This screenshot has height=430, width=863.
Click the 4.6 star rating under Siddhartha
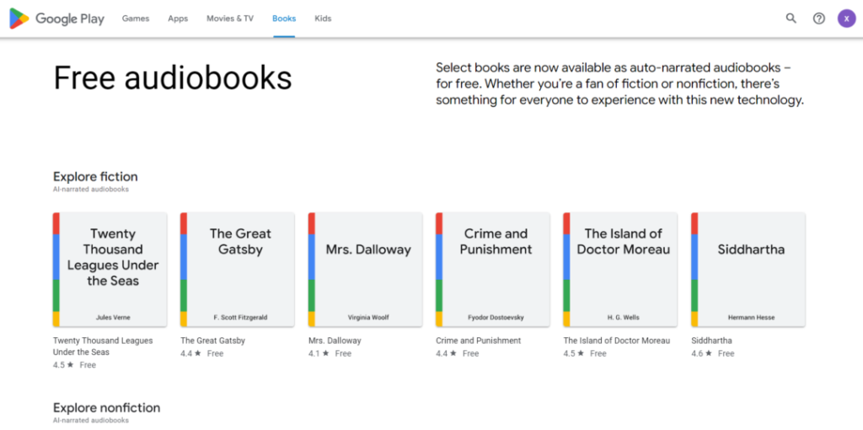pos(701,353)
